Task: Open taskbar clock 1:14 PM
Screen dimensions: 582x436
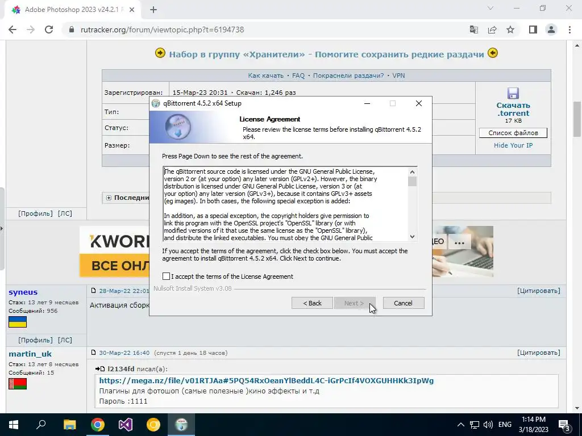Action: [x=533, y=425]
